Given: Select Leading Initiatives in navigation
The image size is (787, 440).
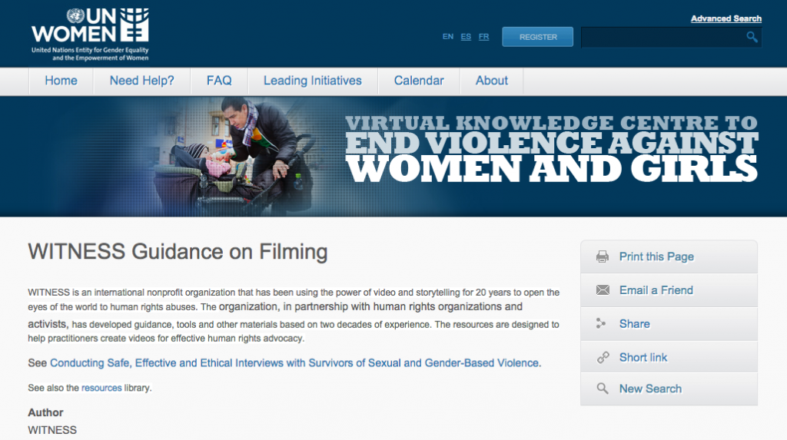Looking at the screenshot, I should (x=312, y=81).
